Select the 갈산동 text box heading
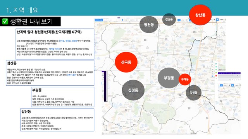Image resolution: width=248 pixels, height=139 pixels. [26, 112]
